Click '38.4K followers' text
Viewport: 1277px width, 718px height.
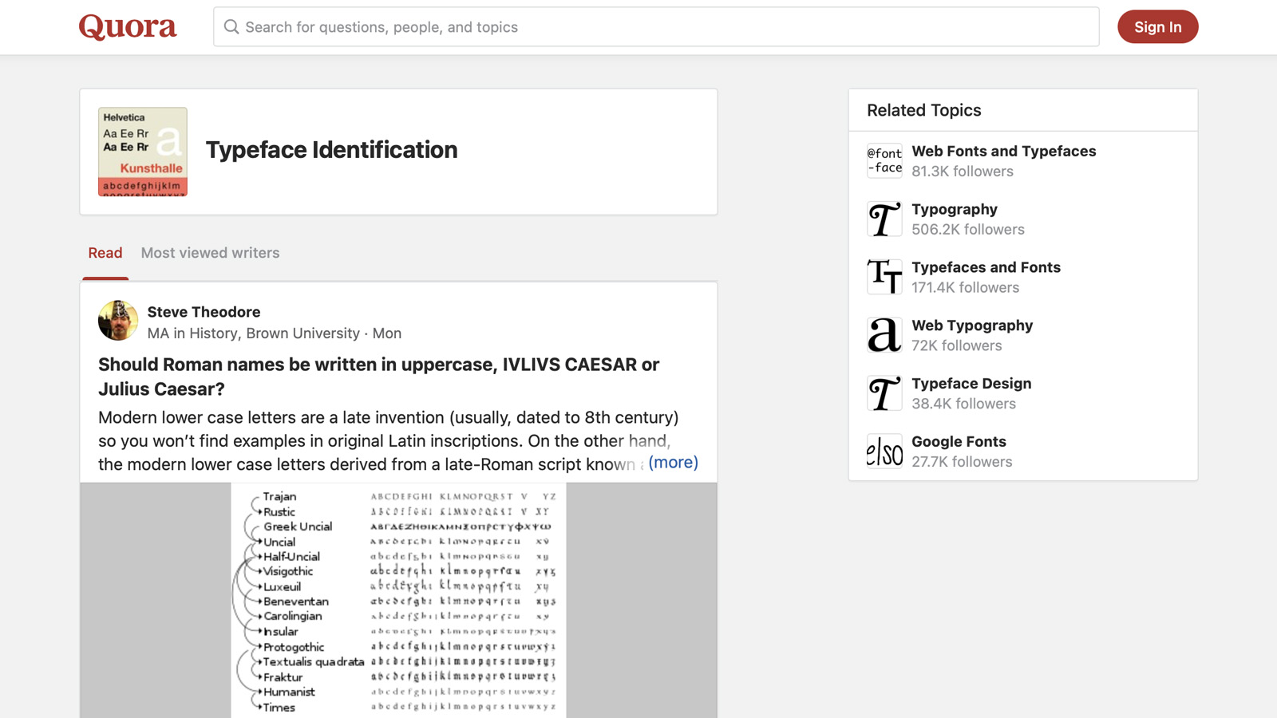pos(964,404)
